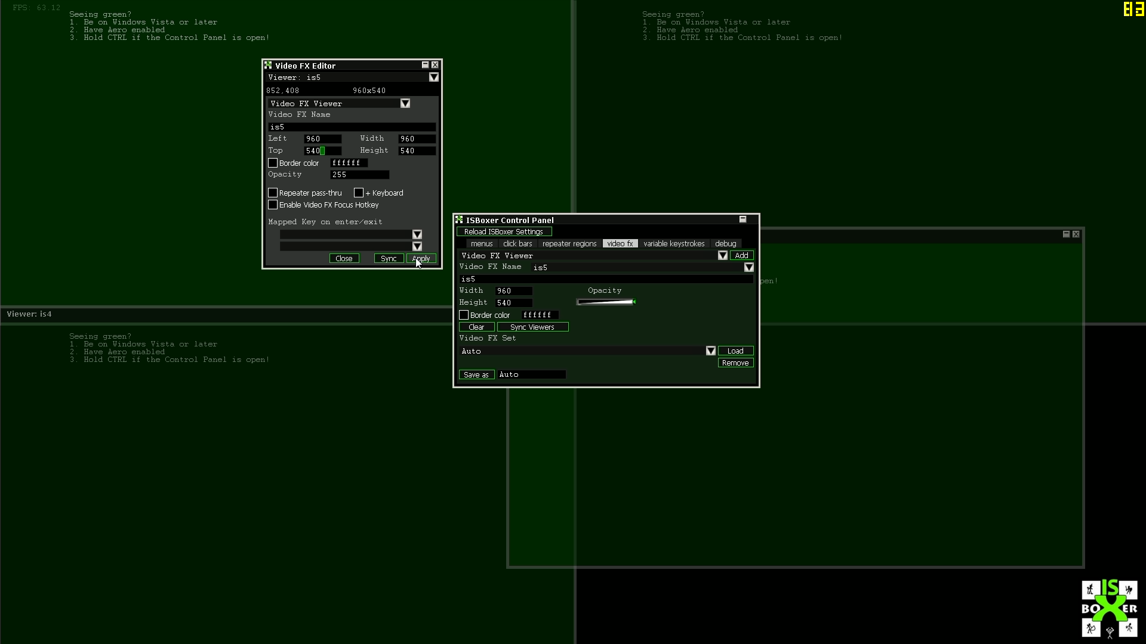The image size is (1146, 644).
Task: Minimize the Video FX Editor window
Action: click(x=426, y=65)
